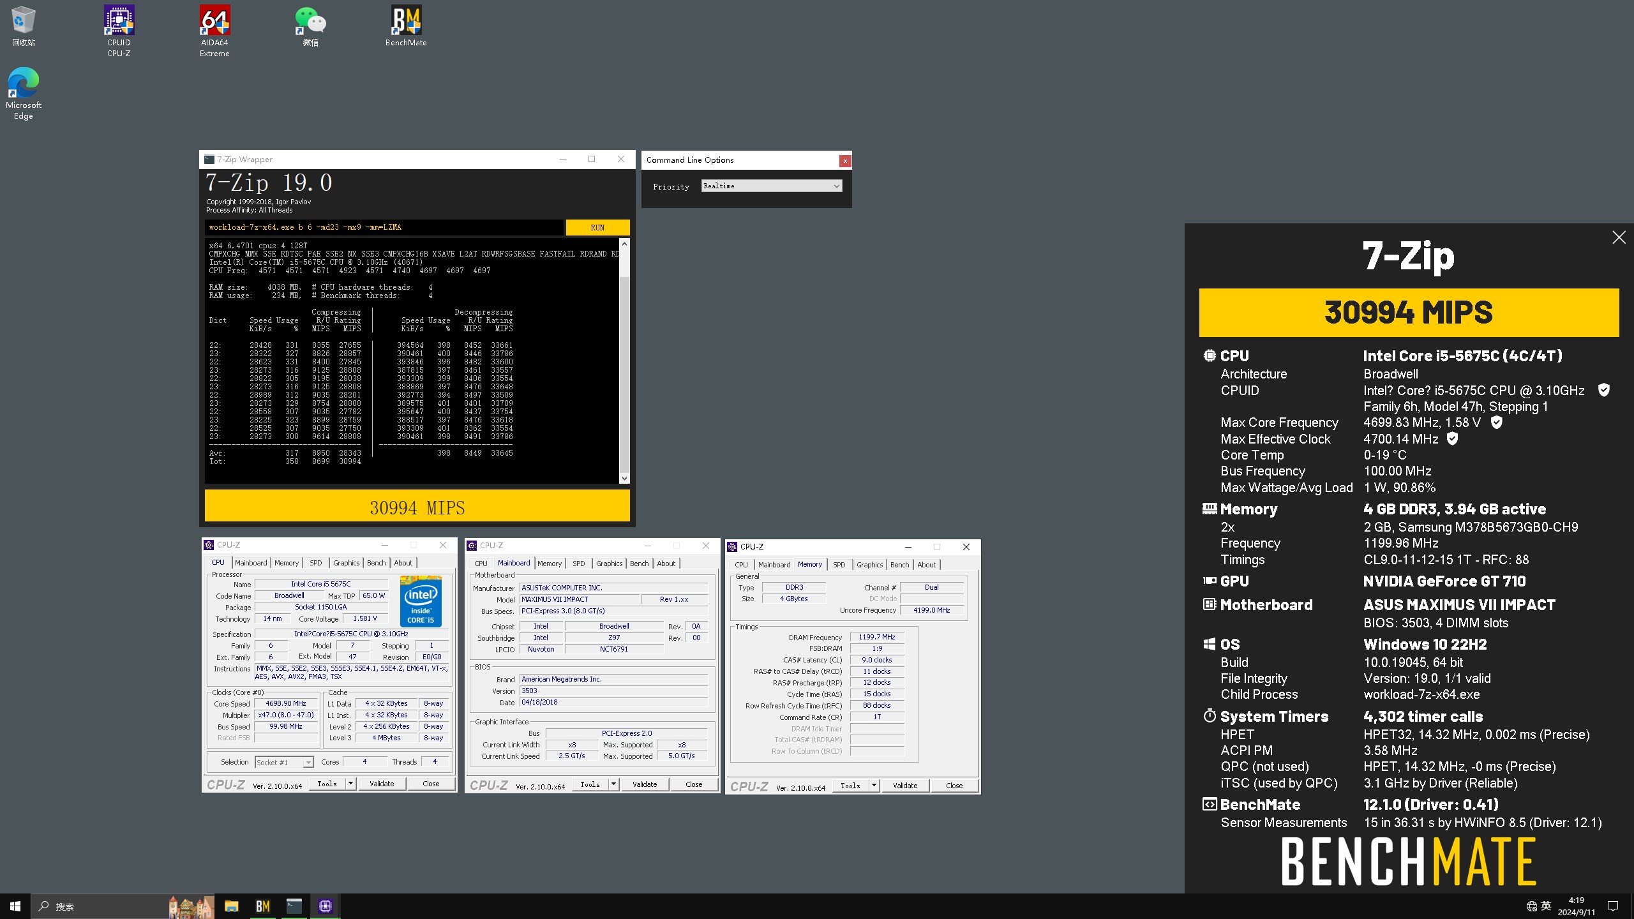Click Tools button in Memory CPU-Z window
Viewport: 1634px width, 919px height.
coord(850,786)
